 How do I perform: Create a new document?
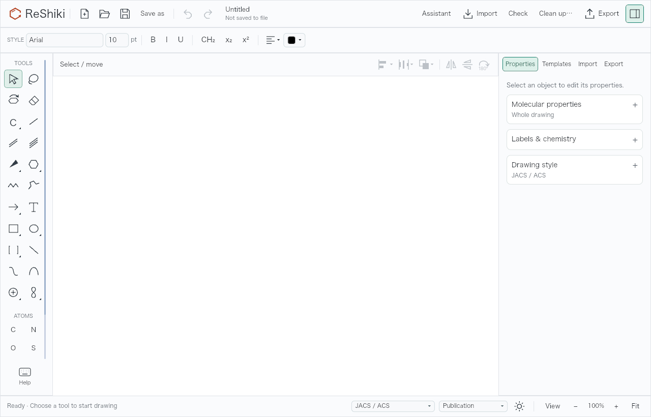84,14
